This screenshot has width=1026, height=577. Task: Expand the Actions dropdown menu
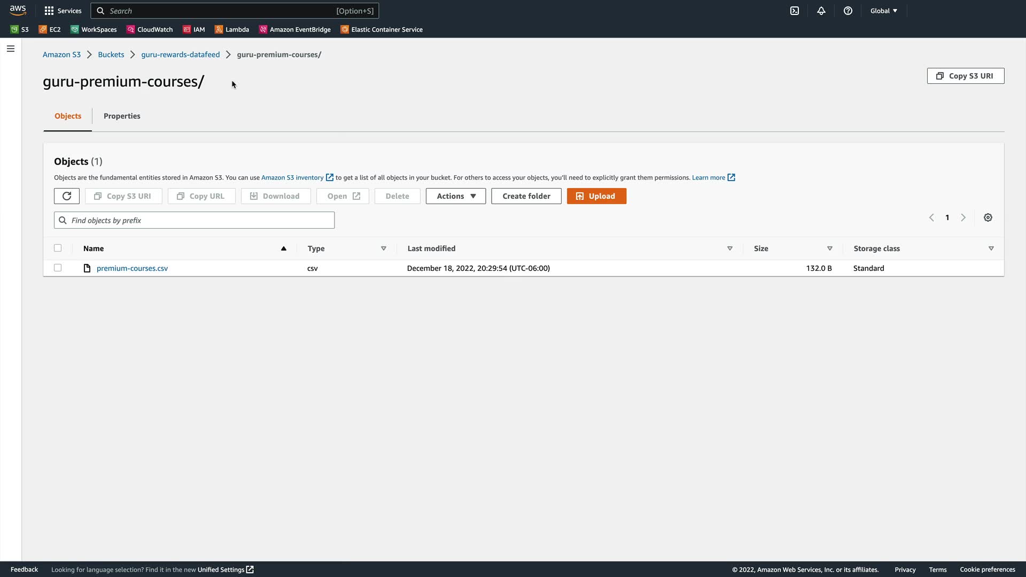point(456,196)
